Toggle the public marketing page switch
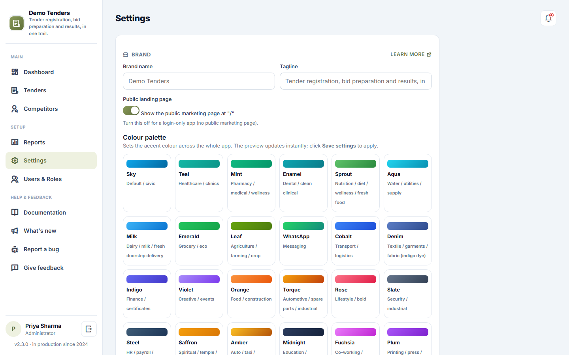 point(131,110)
